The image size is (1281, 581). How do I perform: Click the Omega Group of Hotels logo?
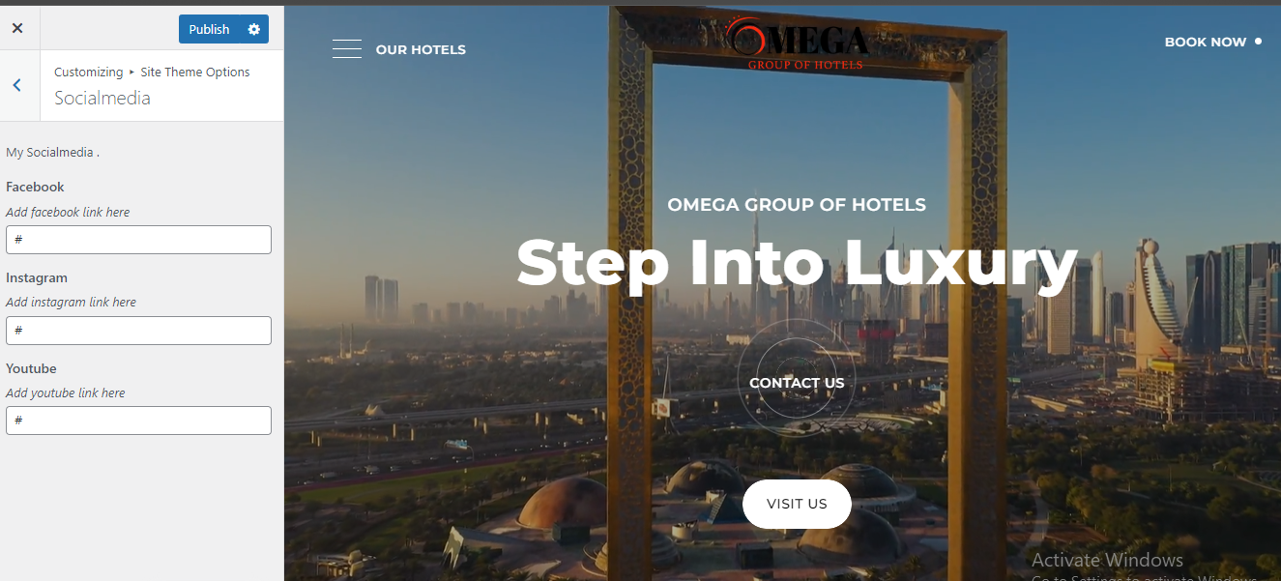799,44
